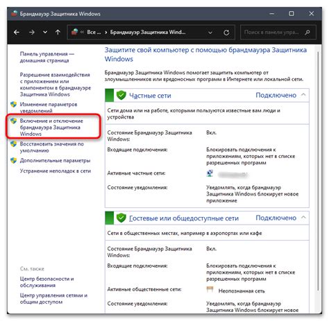Screen dimensions: 329x321
Task: Click 'Подключено' status for public networks
Action: 276,218
